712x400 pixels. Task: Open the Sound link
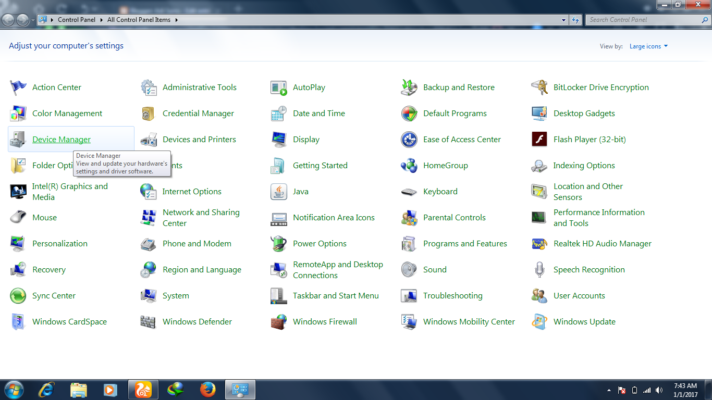[x=435, y=270]
